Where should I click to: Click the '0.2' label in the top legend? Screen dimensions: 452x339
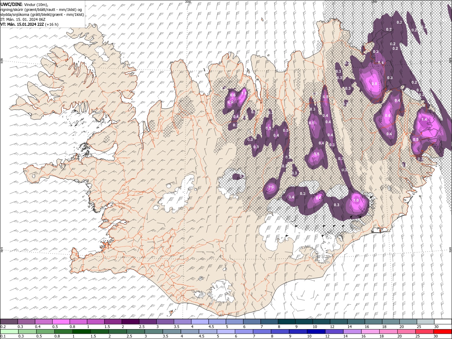pos(3,327)
